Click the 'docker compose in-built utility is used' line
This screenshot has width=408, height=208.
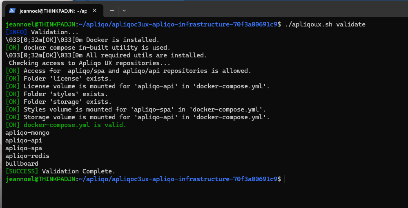97,48
